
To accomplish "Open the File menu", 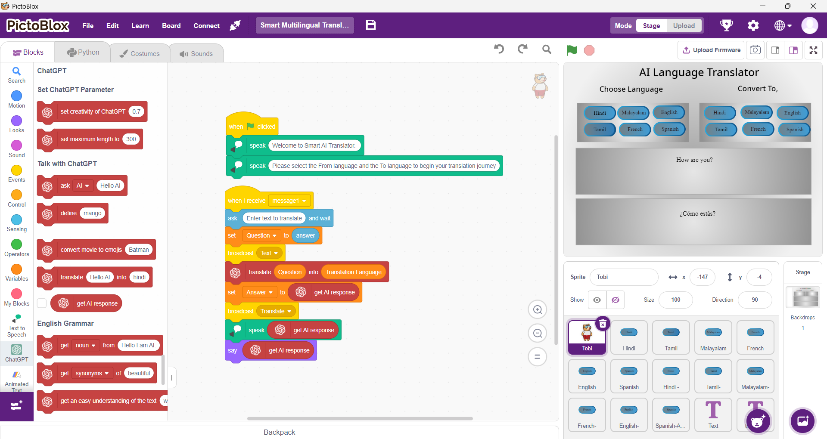I will pyautogui.click(x=88, y=26).
